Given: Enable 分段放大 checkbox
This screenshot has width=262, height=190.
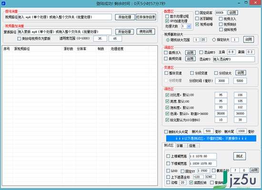Looking at the screenshot, I should (216, 73).
